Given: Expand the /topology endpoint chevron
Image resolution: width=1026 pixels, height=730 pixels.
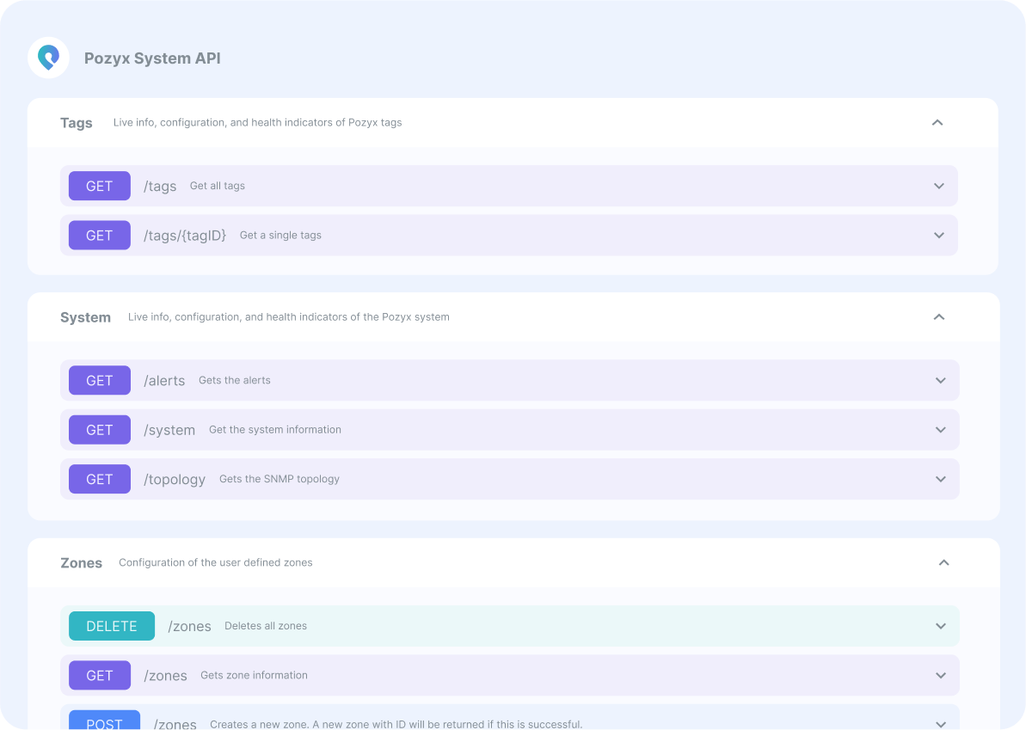Looking at the screenshot, I should pos(940,480).
